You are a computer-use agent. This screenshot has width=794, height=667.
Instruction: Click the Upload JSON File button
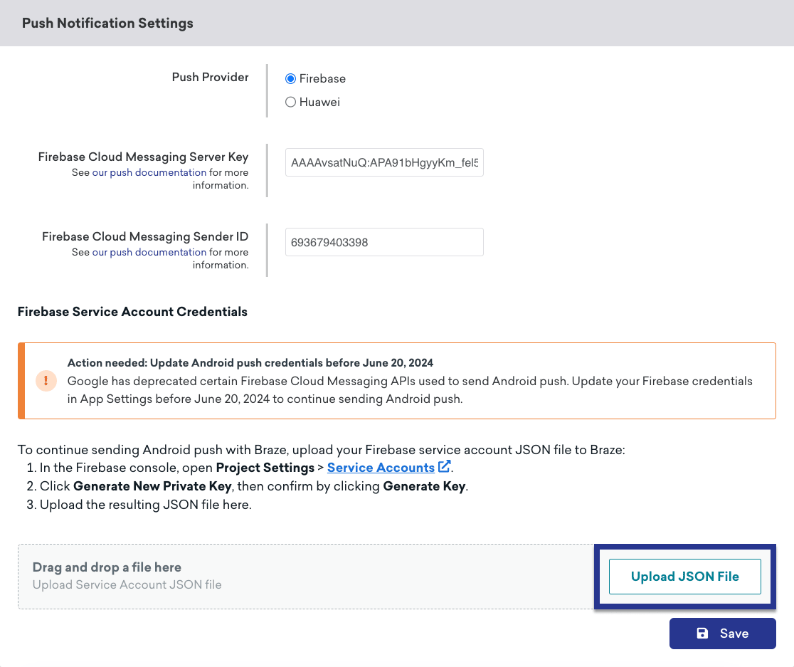click(684, 577)
